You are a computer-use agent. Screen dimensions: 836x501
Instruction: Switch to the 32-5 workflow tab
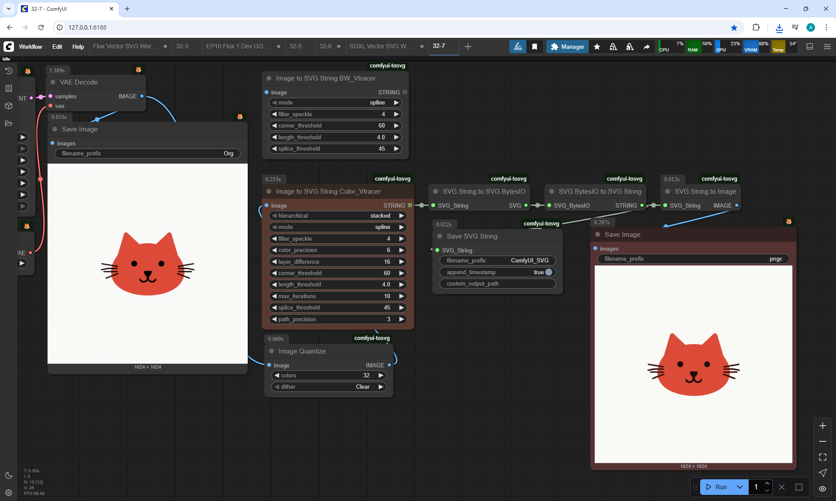pyautogui.click(x=296, y=46)
